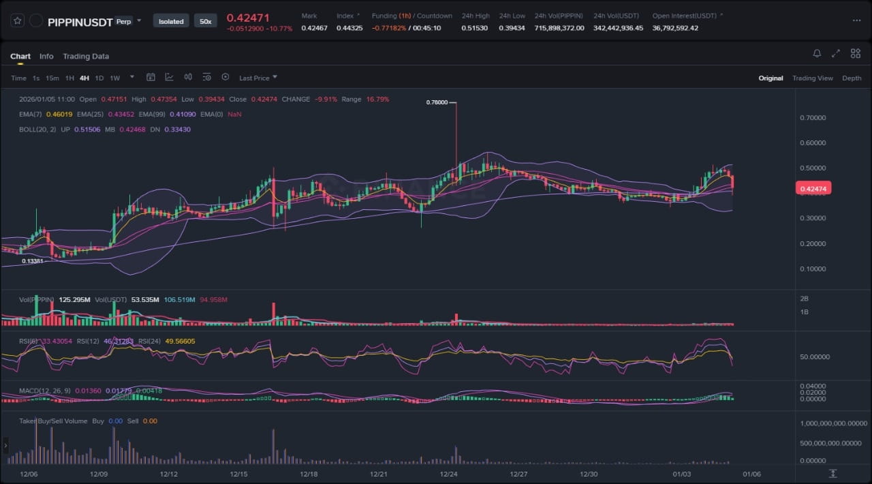Open the PIPPINUSDT Perp pair selector dropdown
This screenshot has width=872, height=484.
coord(139,20)
